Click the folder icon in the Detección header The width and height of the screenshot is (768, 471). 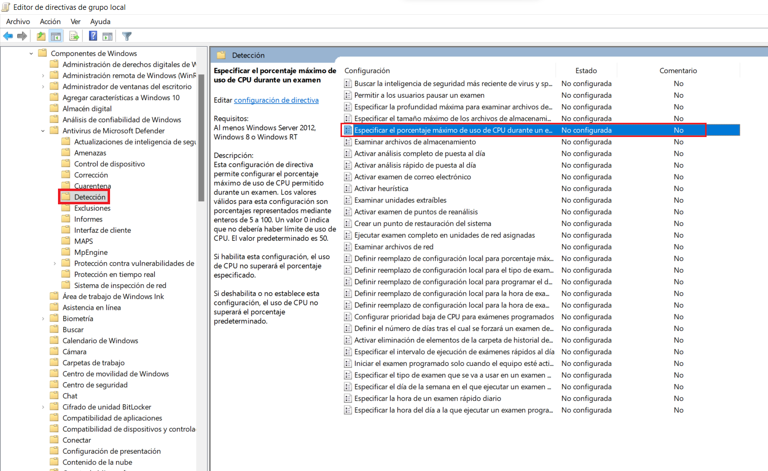(x=221, y=55)
